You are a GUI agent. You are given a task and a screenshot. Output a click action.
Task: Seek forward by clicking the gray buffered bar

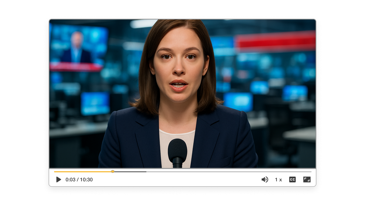131,171
